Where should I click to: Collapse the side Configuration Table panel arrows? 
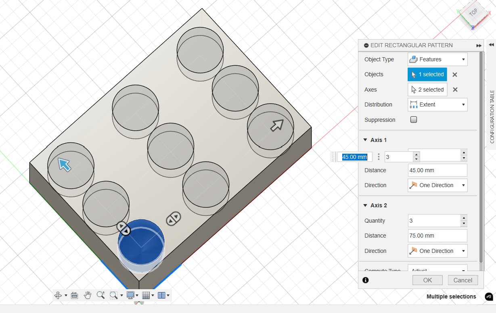tap(491, 45)
